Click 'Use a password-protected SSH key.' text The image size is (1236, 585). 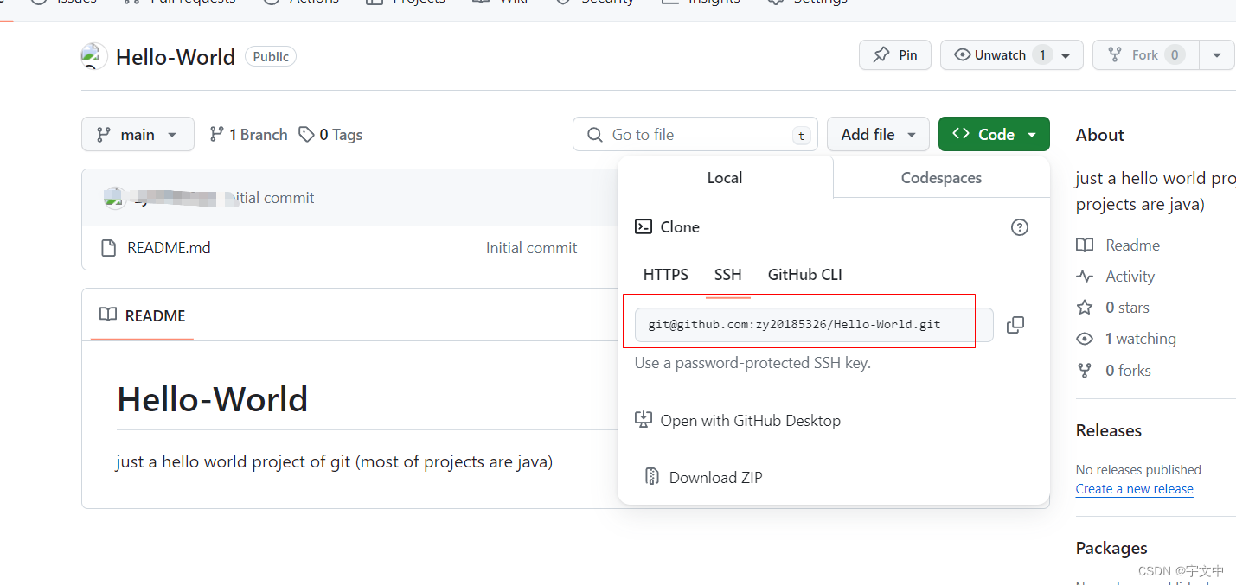point(752,363)
